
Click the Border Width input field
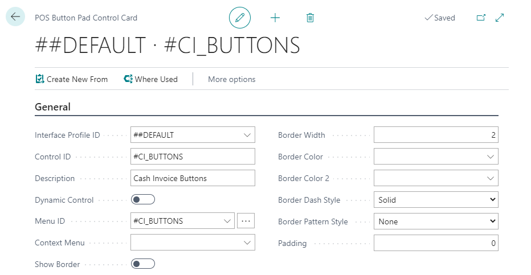436,135
